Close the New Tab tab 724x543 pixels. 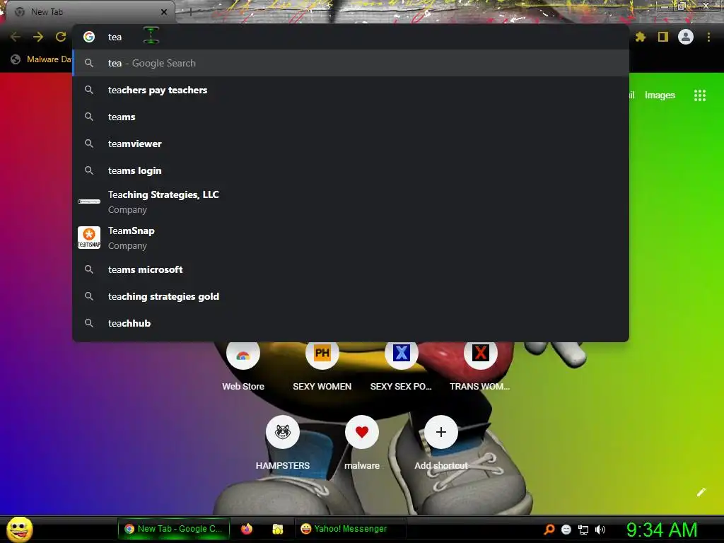(x=164, y=12)
